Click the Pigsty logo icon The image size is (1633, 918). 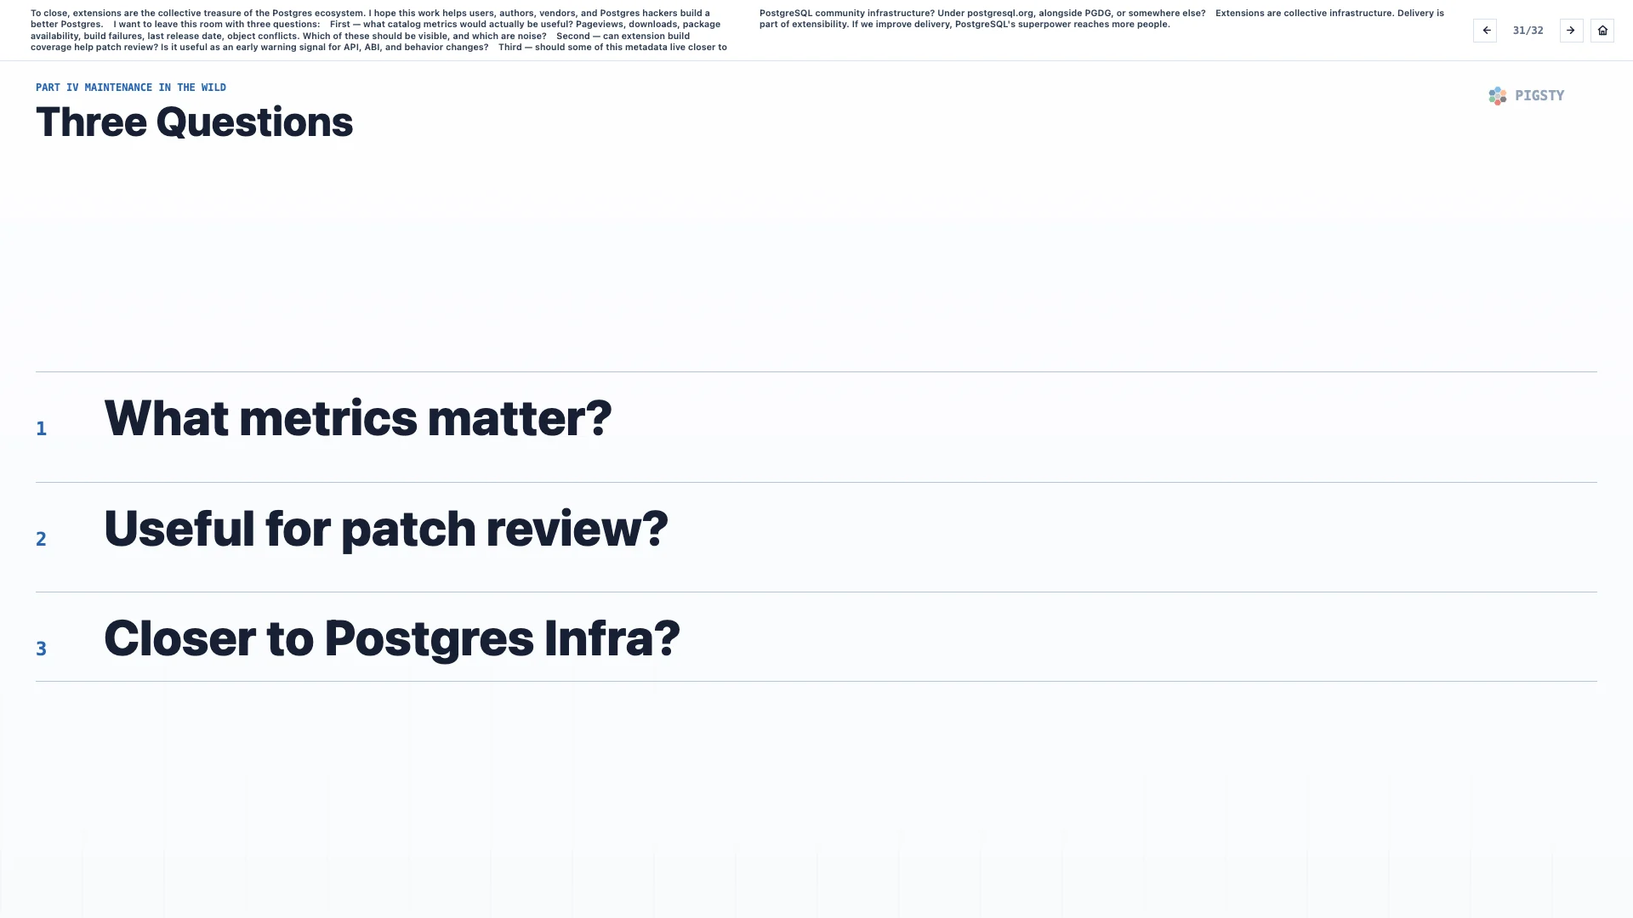click(1498, 96)
